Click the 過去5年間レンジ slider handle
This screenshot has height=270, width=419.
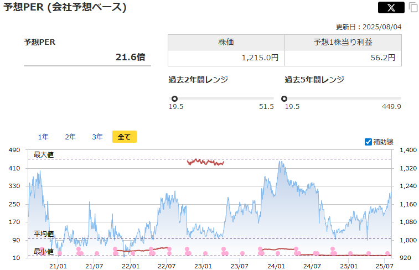[x=284, y=98]
